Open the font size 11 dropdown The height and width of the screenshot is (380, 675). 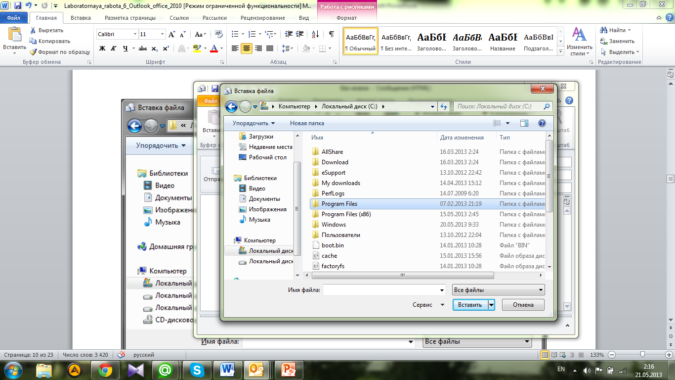162,34
